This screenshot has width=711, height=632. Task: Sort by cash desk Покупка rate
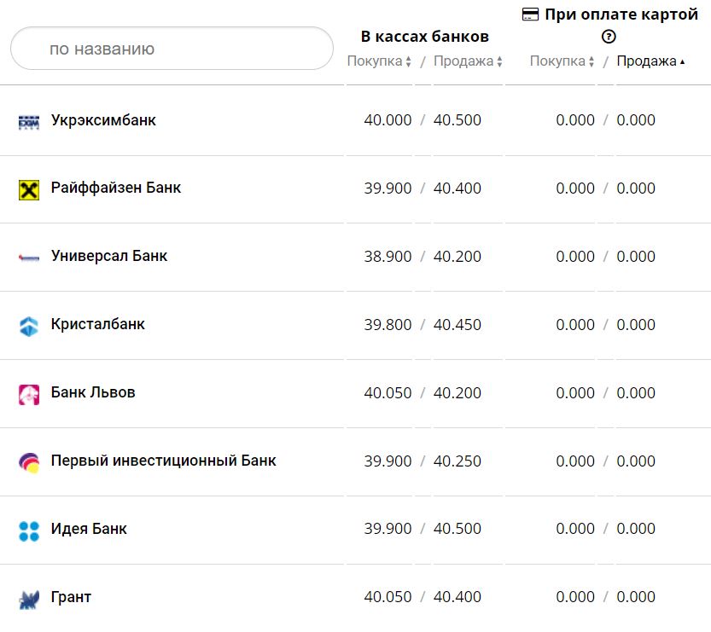379,61
